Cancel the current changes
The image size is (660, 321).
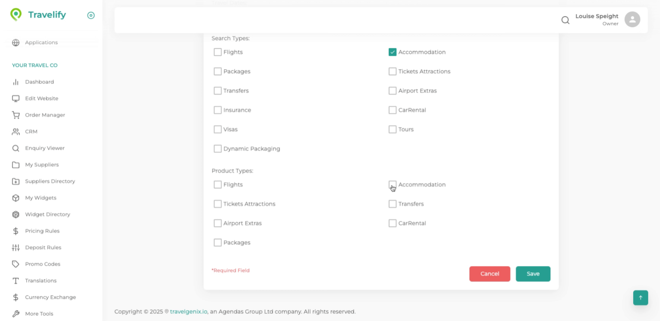(489, 274)
